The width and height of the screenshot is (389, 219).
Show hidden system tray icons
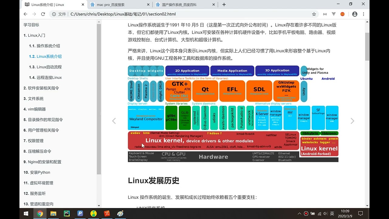point(299,214)
